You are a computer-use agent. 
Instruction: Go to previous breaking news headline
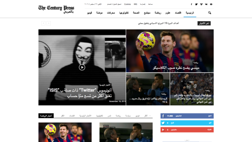click(44, 23)
